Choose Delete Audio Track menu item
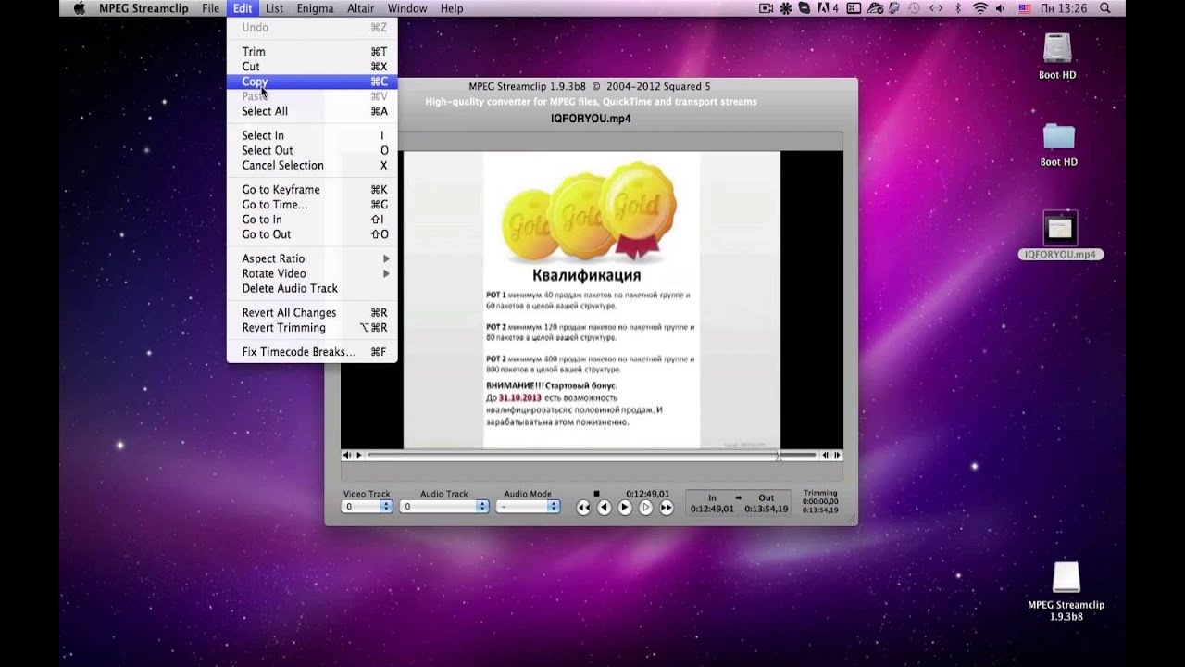Screen dimensions: 1185x667 [312, 288]
